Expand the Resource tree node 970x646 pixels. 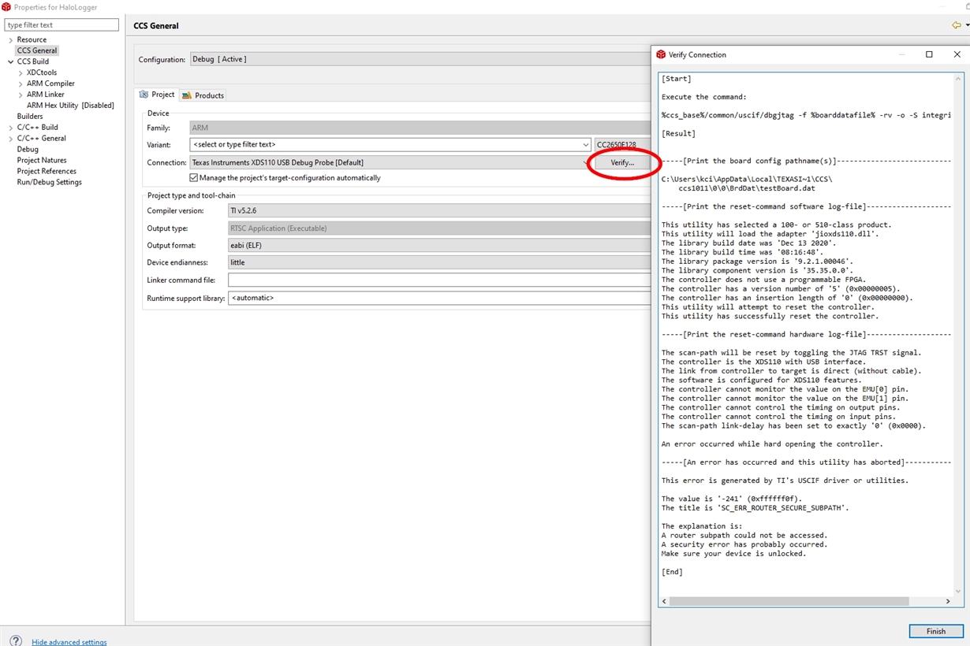click(x=10, y=39)
